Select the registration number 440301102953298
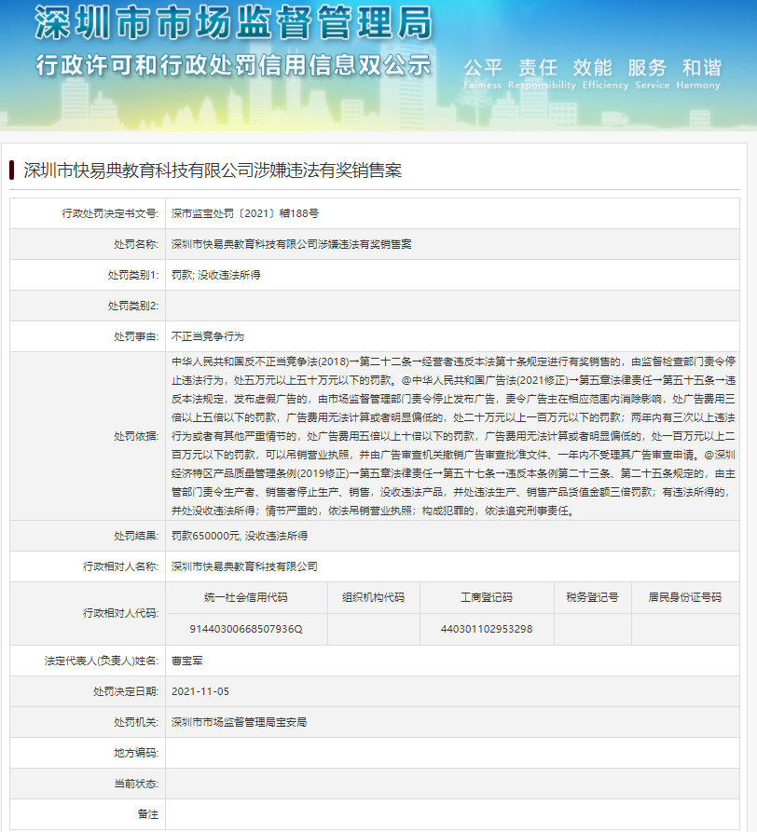This screenshot has height=832, width=757. click(x=487, y=629)
